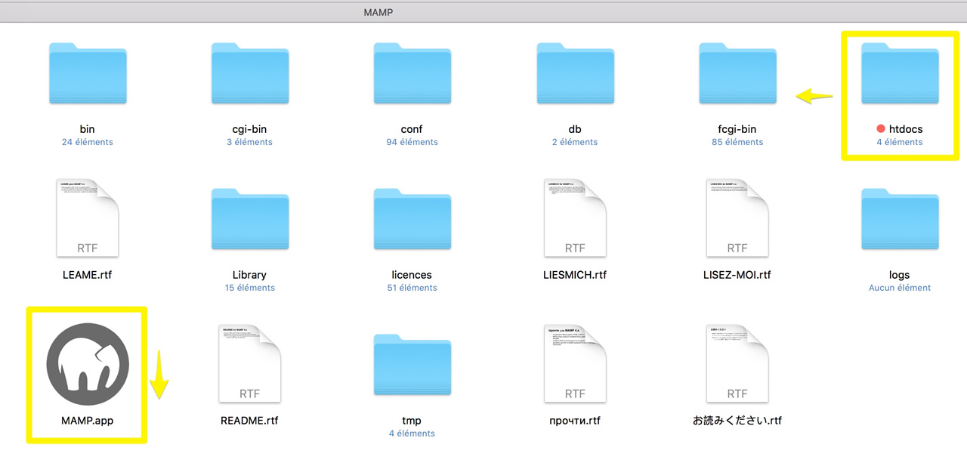This screenshot has width=967, height=466.
Task: Click the 'お読みください.rtf' file name
Action: pyautogui.click(x=737, y=421)
